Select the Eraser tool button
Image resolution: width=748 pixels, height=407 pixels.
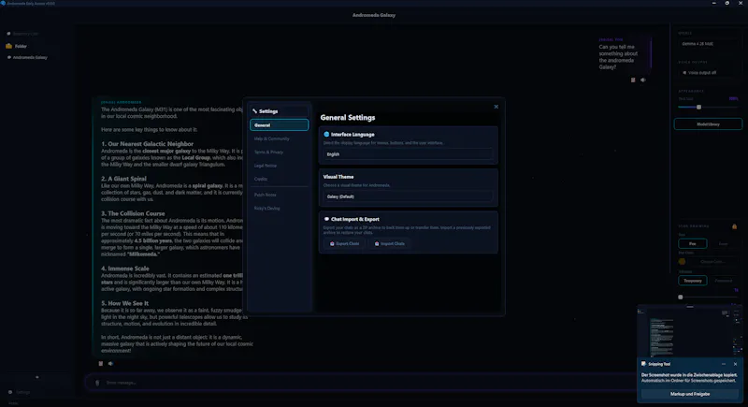(723, 243)
